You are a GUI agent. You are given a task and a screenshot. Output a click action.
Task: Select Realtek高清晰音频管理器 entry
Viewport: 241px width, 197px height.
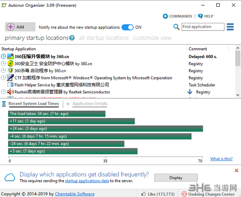point(62,92)
